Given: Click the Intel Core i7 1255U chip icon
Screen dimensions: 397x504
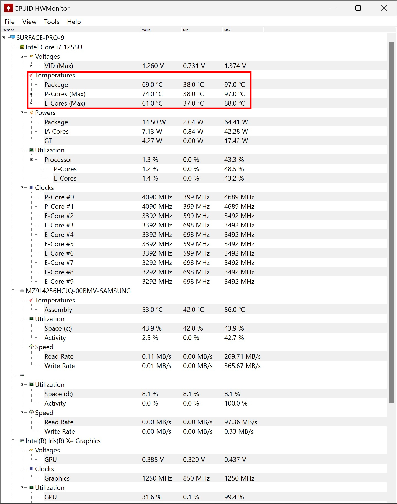Looking at the screenshot, I should coord(22,47).
